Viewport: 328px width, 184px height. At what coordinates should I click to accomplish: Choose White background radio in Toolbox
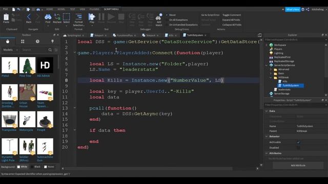18,167
